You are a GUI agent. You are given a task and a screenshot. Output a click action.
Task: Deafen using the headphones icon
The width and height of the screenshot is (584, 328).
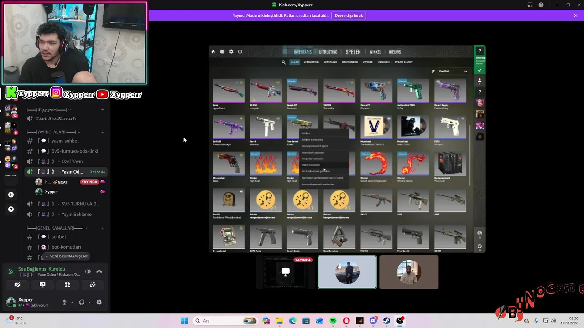(x=82, y=302)
